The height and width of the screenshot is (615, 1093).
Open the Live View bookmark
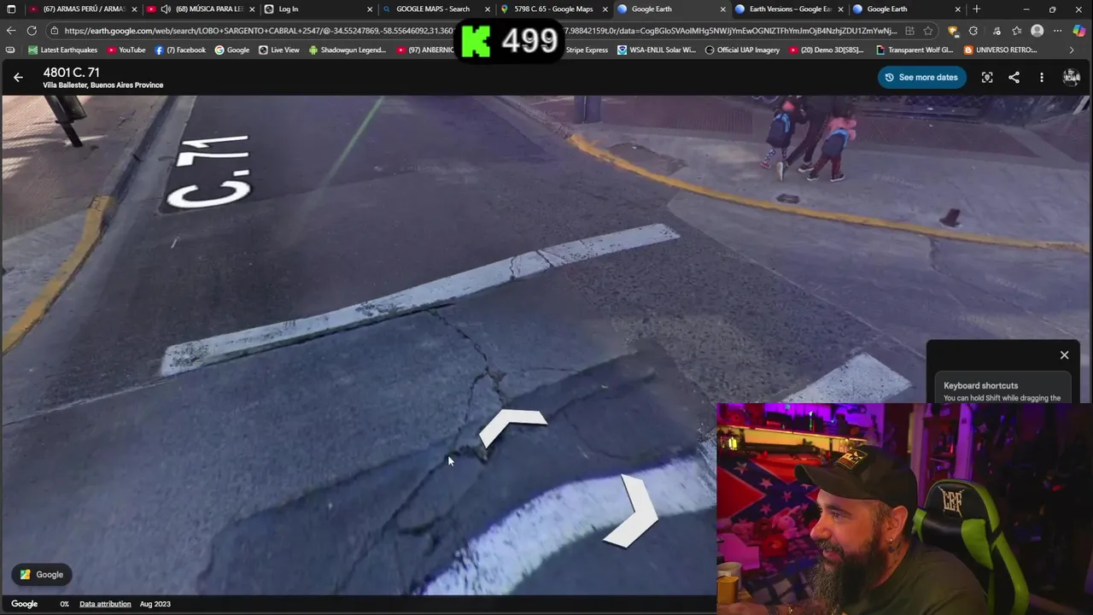coord(278,50)
